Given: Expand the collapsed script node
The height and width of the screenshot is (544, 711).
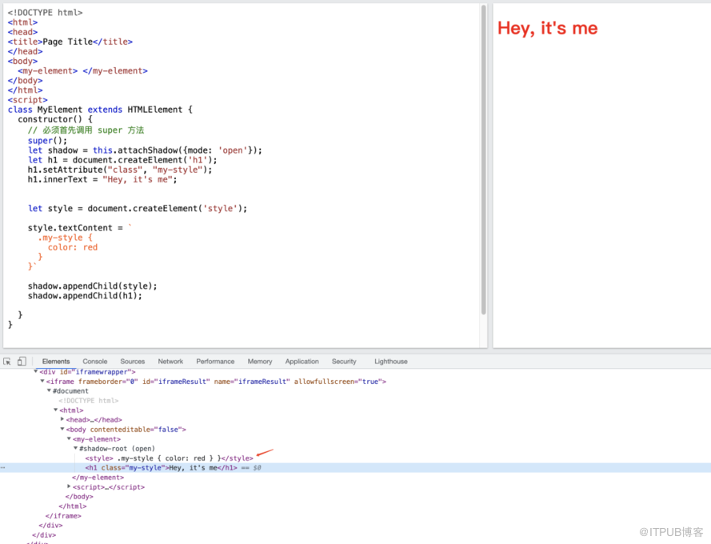Looking at the screenshot, I should 69,487.
